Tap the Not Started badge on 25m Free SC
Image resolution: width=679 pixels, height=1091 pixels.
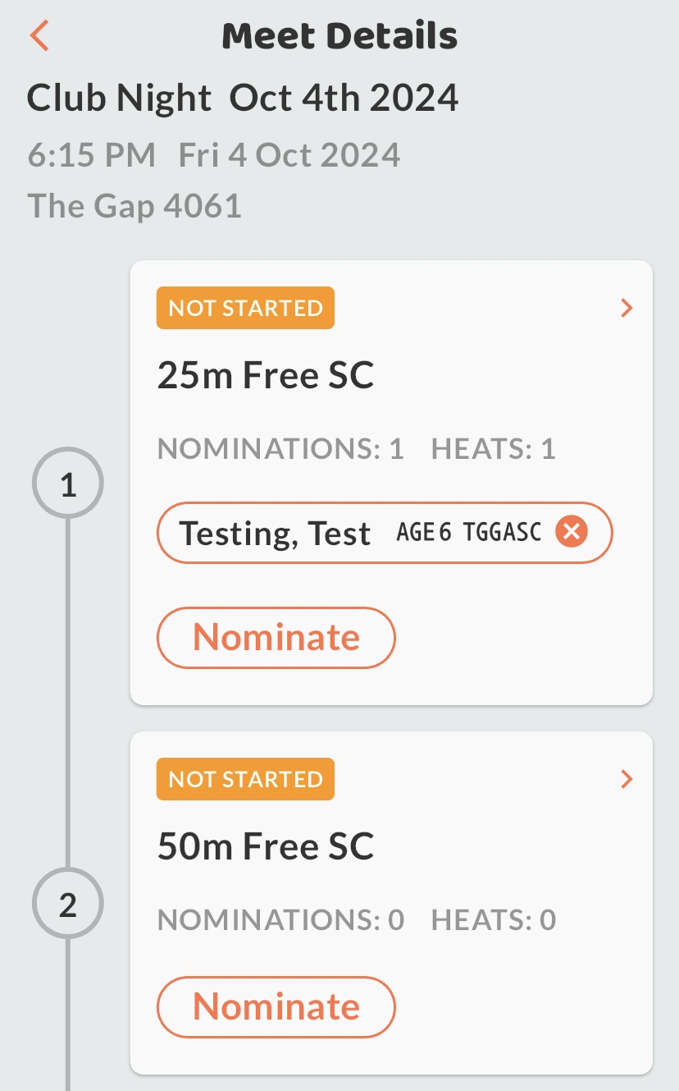pos(245,308)
